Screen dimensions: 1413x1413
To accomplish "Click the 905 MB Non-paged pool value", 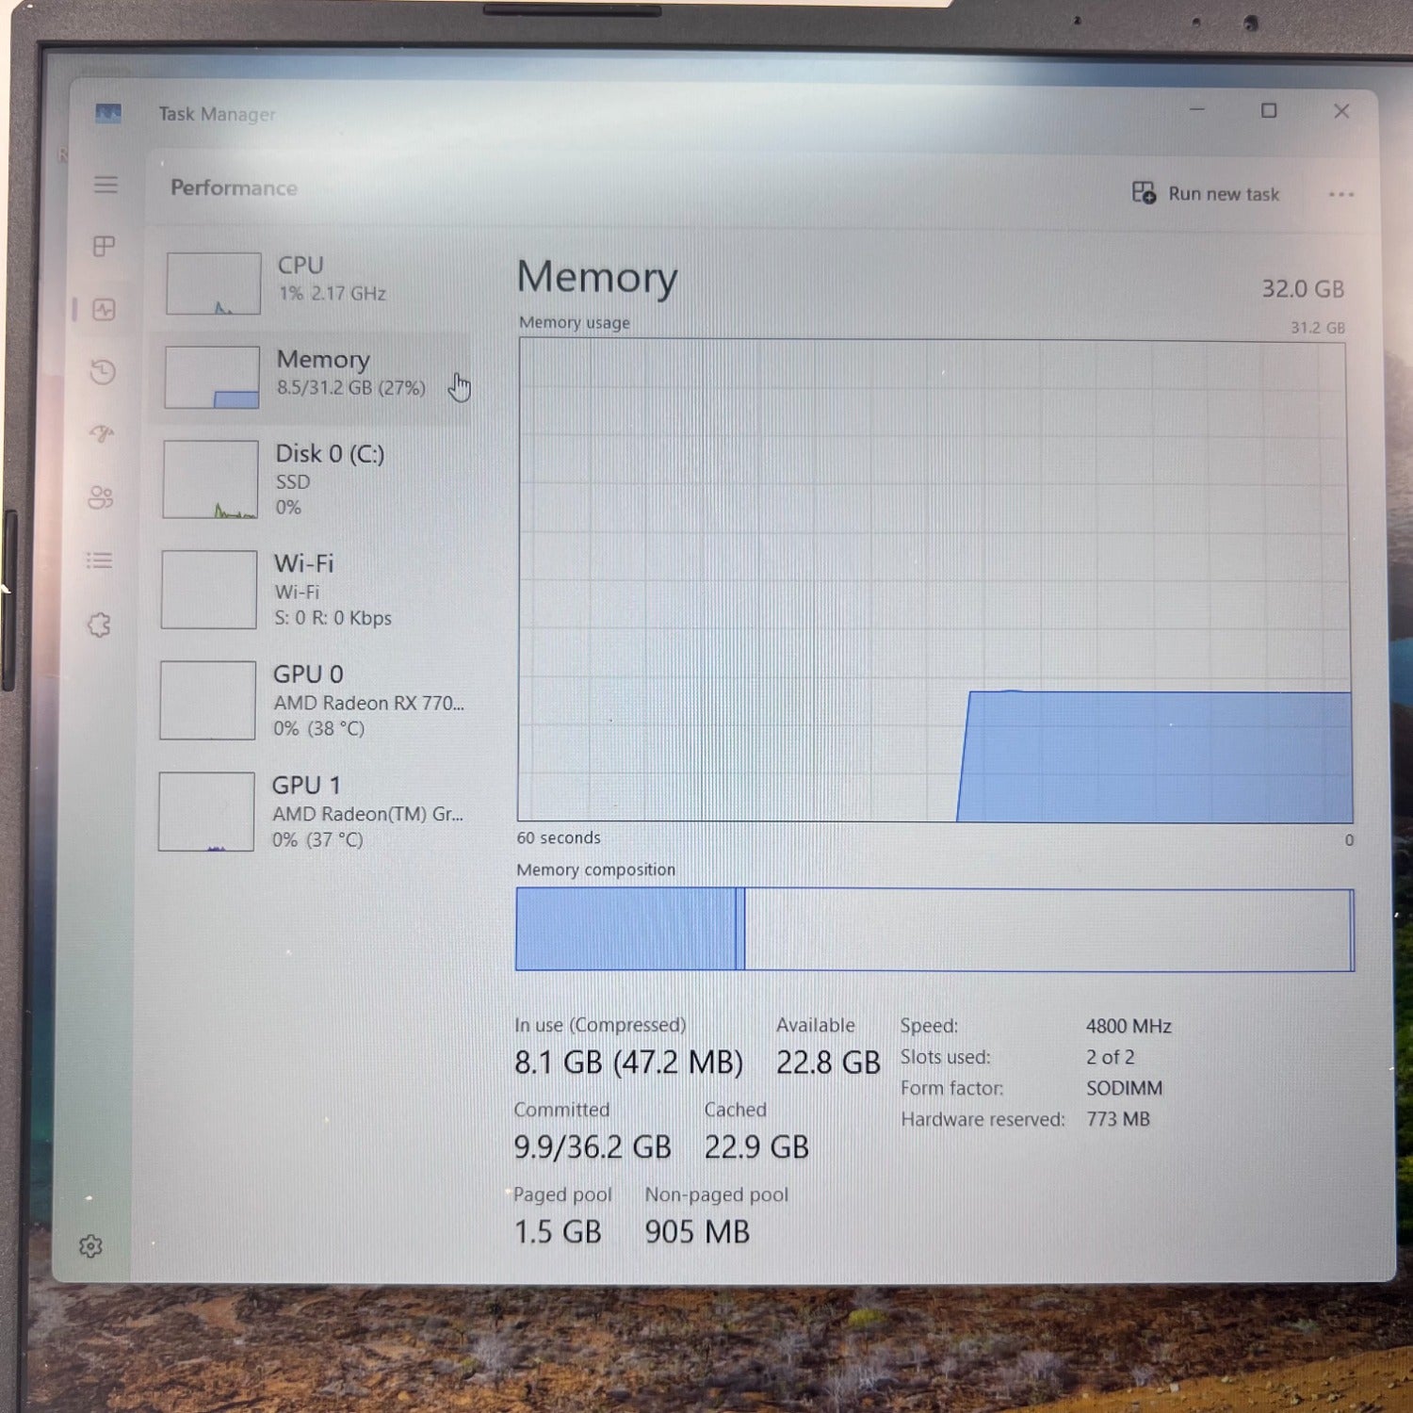I will pos(697,1232).
